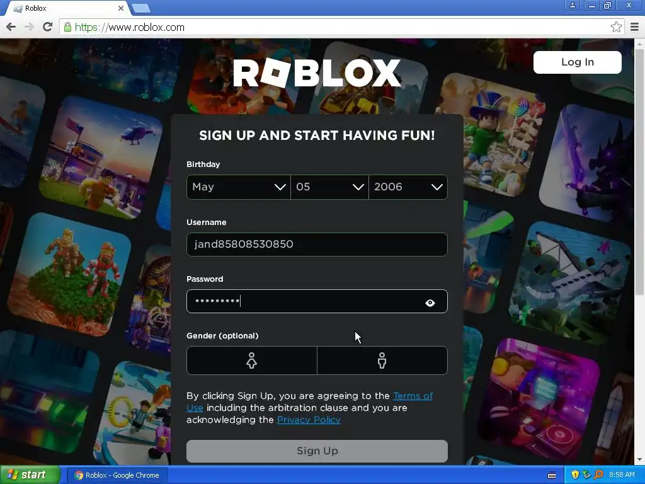Image resolution: width=645 pixels, height=484 pixels.
Task: Click the on-screen keyboard tray icon
Action: coord(552,475)
